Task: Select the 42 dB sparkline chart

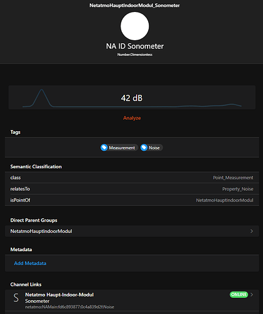Action: tap(132, 97)
